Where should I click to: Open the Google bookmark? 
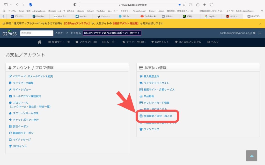81,11
